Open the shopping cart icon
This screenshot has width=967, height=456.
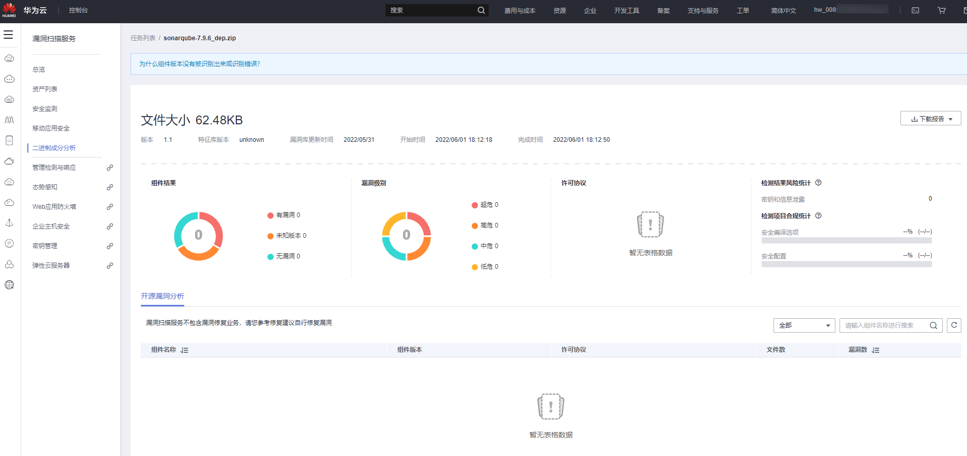click(942, 10)
